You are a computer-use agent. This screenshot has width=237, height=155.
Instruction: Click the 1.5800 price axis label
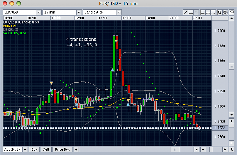coord(220,106)
